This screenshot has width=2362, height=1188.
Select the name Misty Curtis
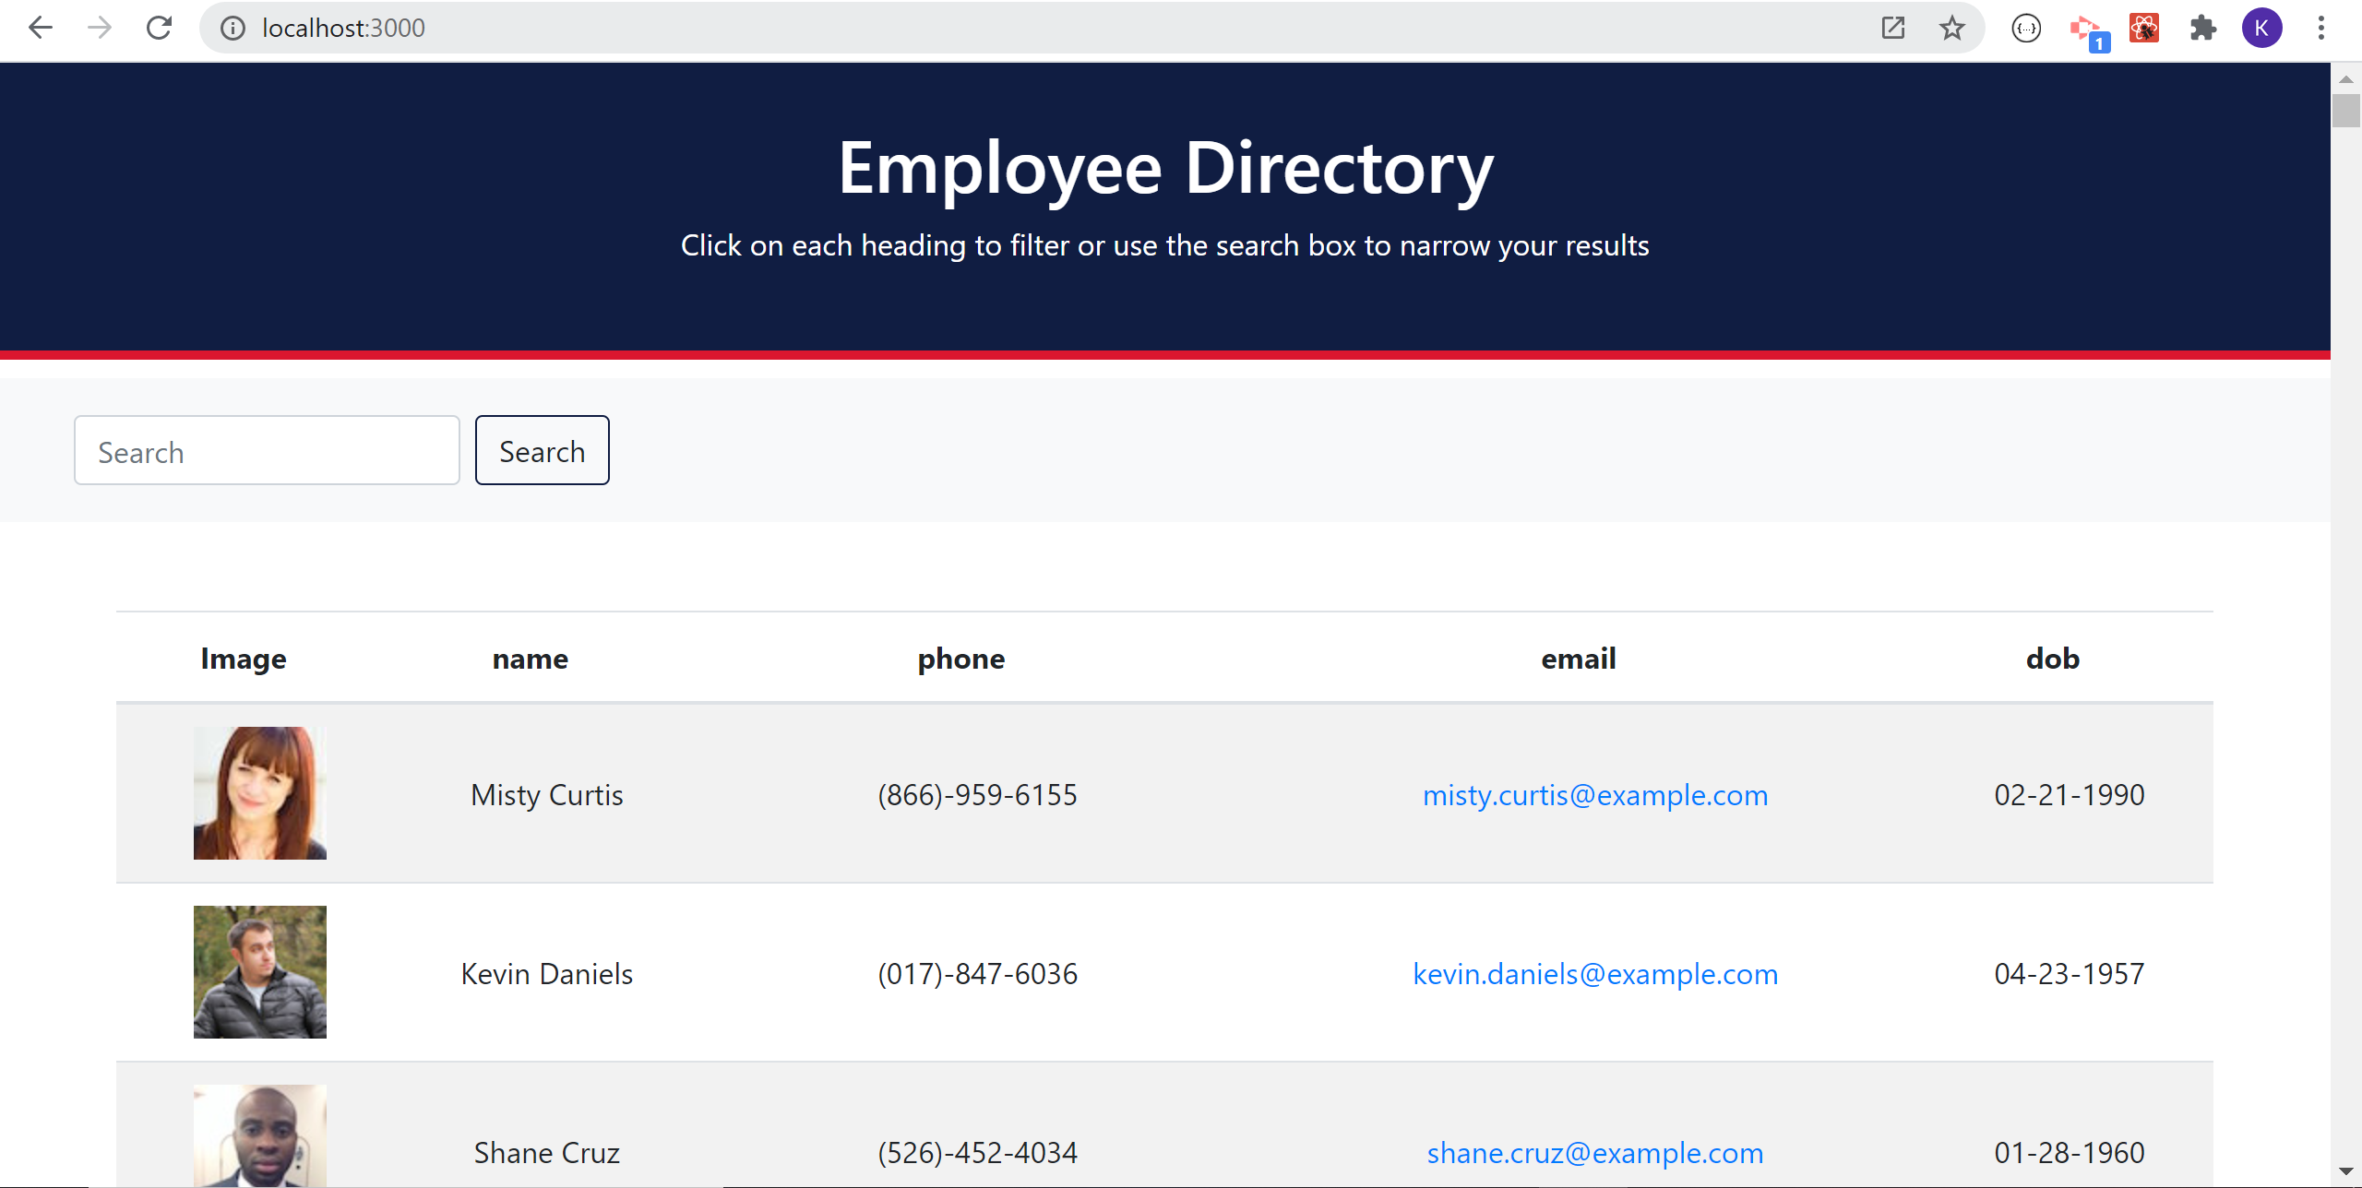coord(547,795)
